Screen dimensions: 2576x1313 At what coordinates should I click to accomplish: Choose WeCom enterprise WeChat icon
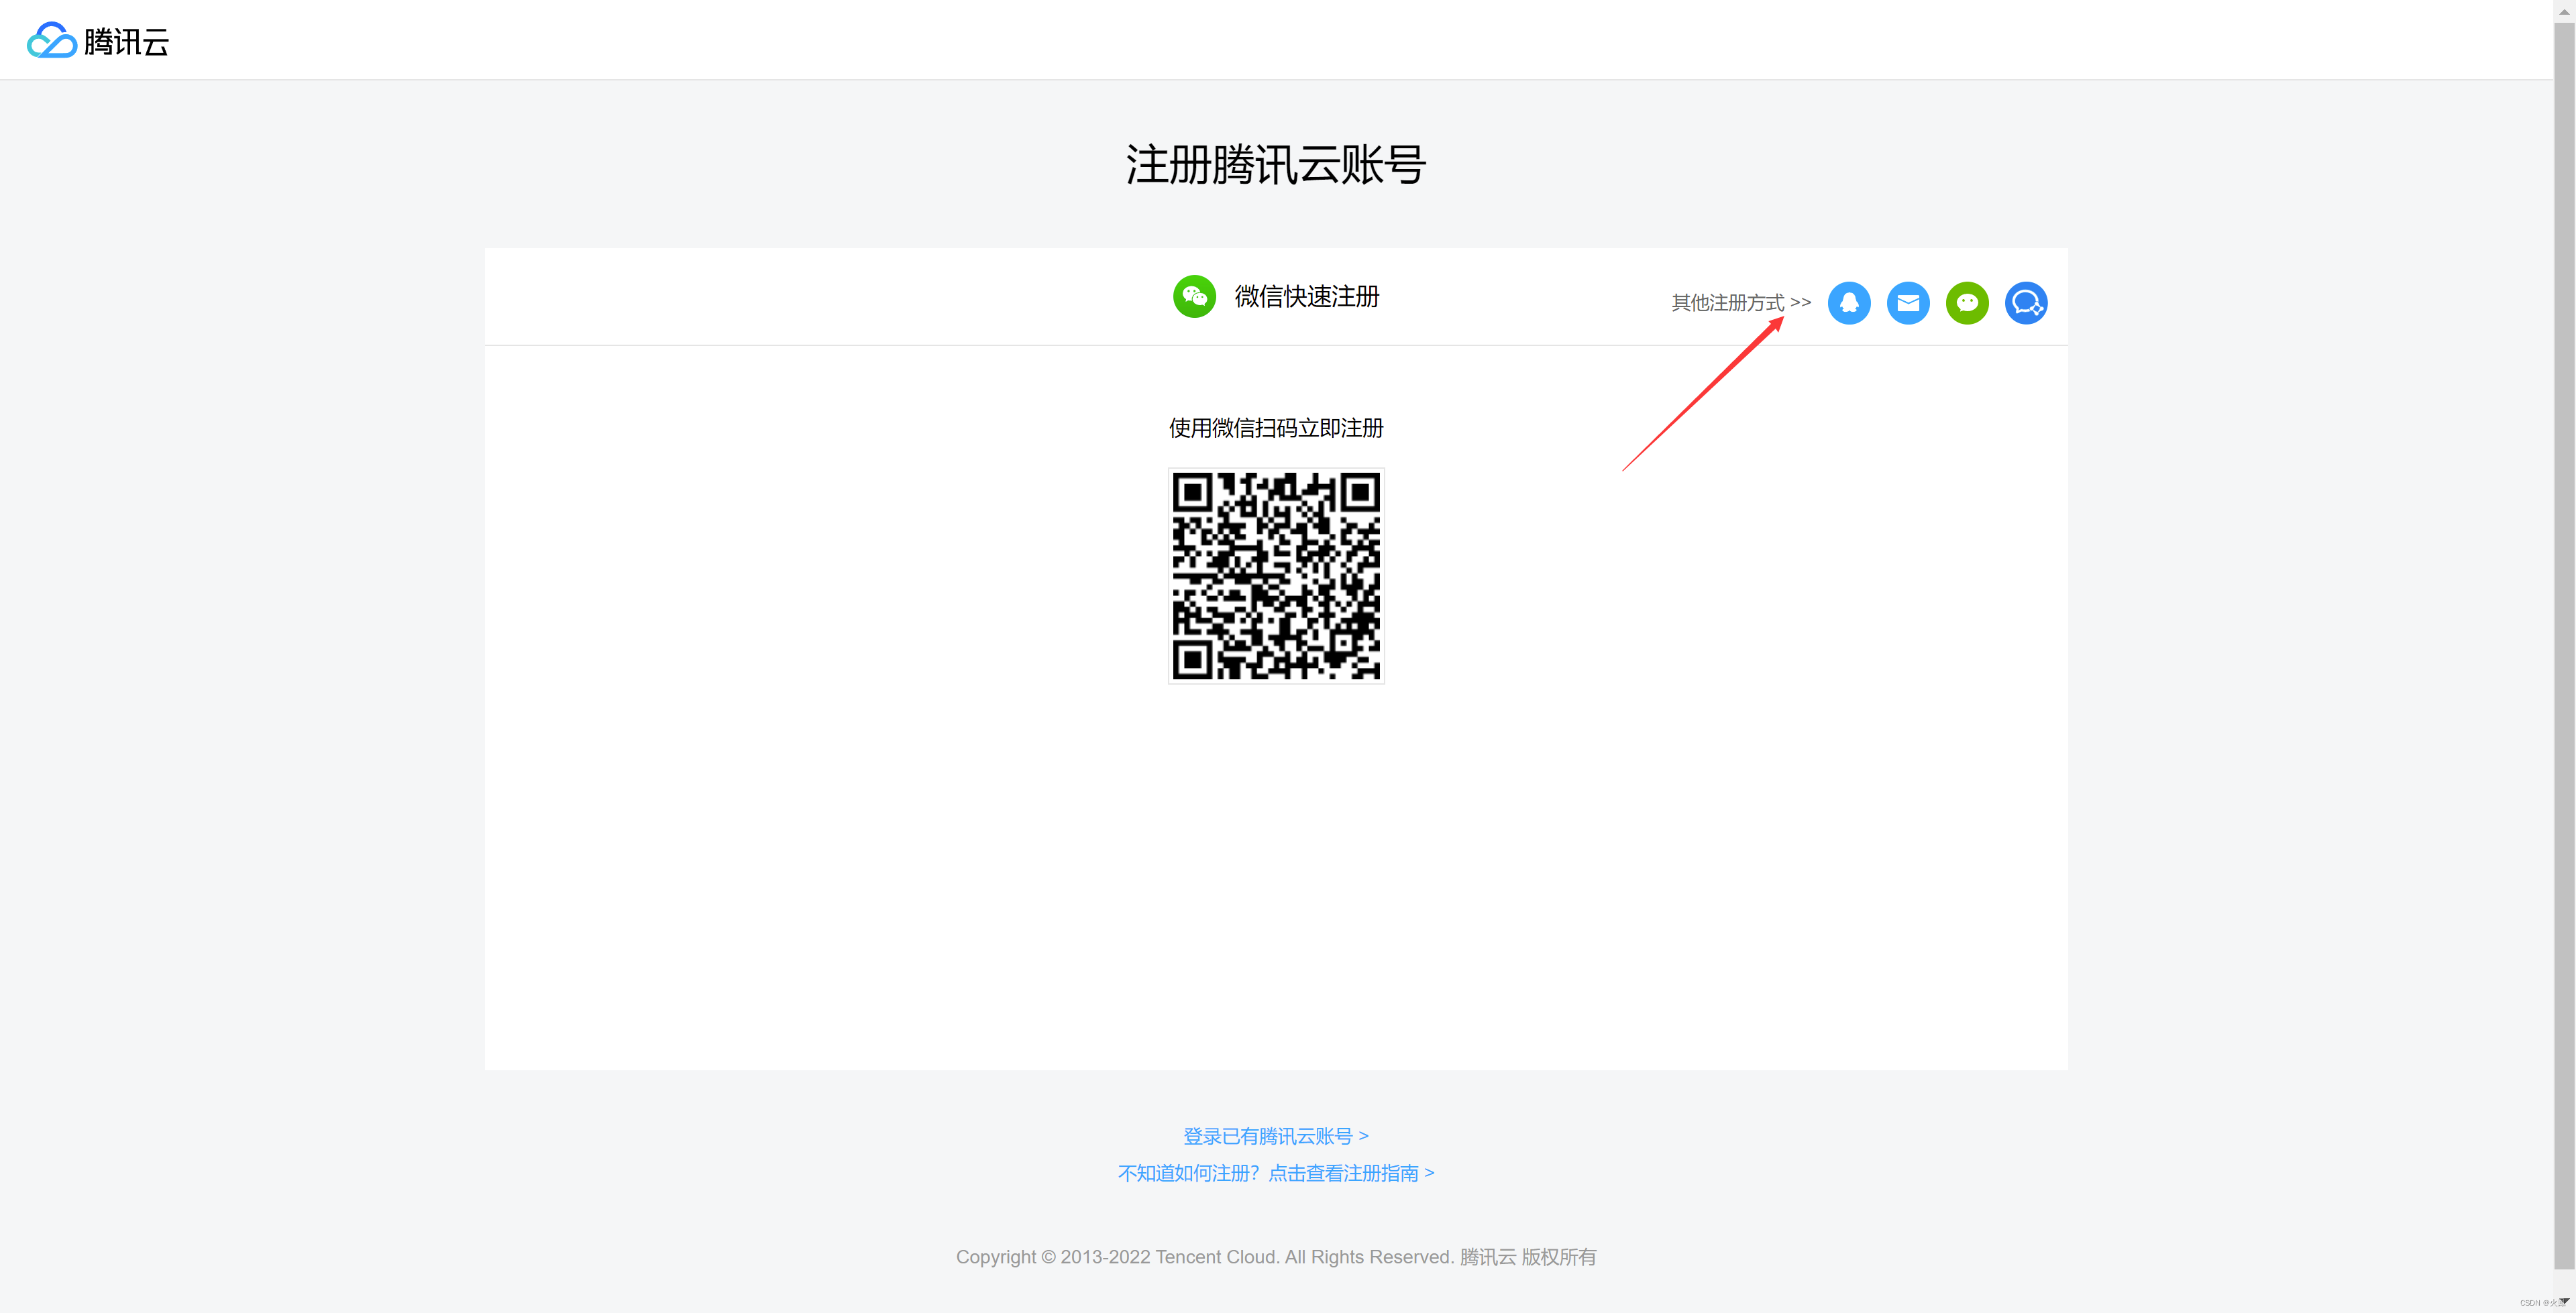[x=2026, y=303]
